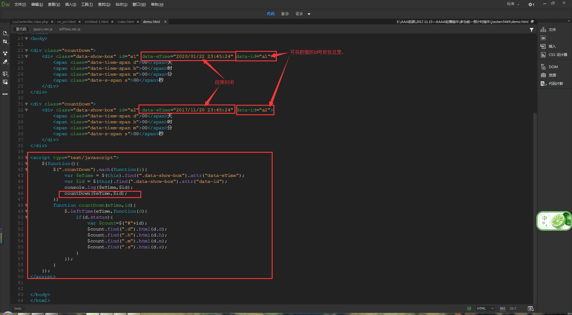Switch to 拆分 split view
The width and height of the screenshot is (572, 315).
coord(285,14)
